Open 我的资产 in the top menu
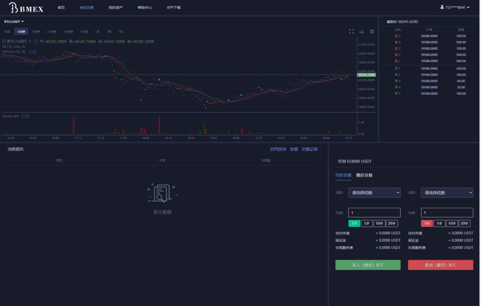481x306 pixels. (115, 8)
